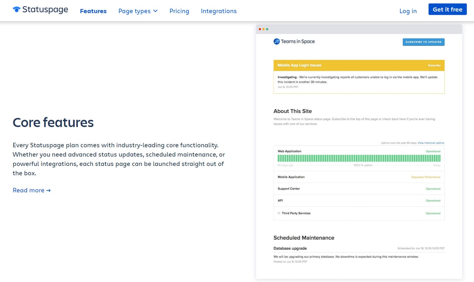Open the Integrations page
Screen dimensions: 474x282
(219, 11)
